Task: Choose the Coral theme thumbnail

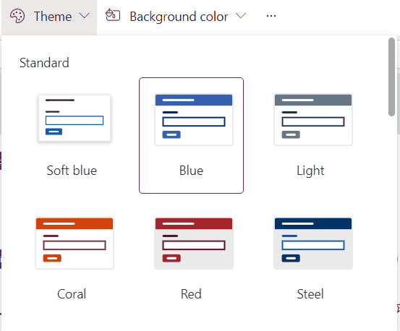Action: (75, 244)
